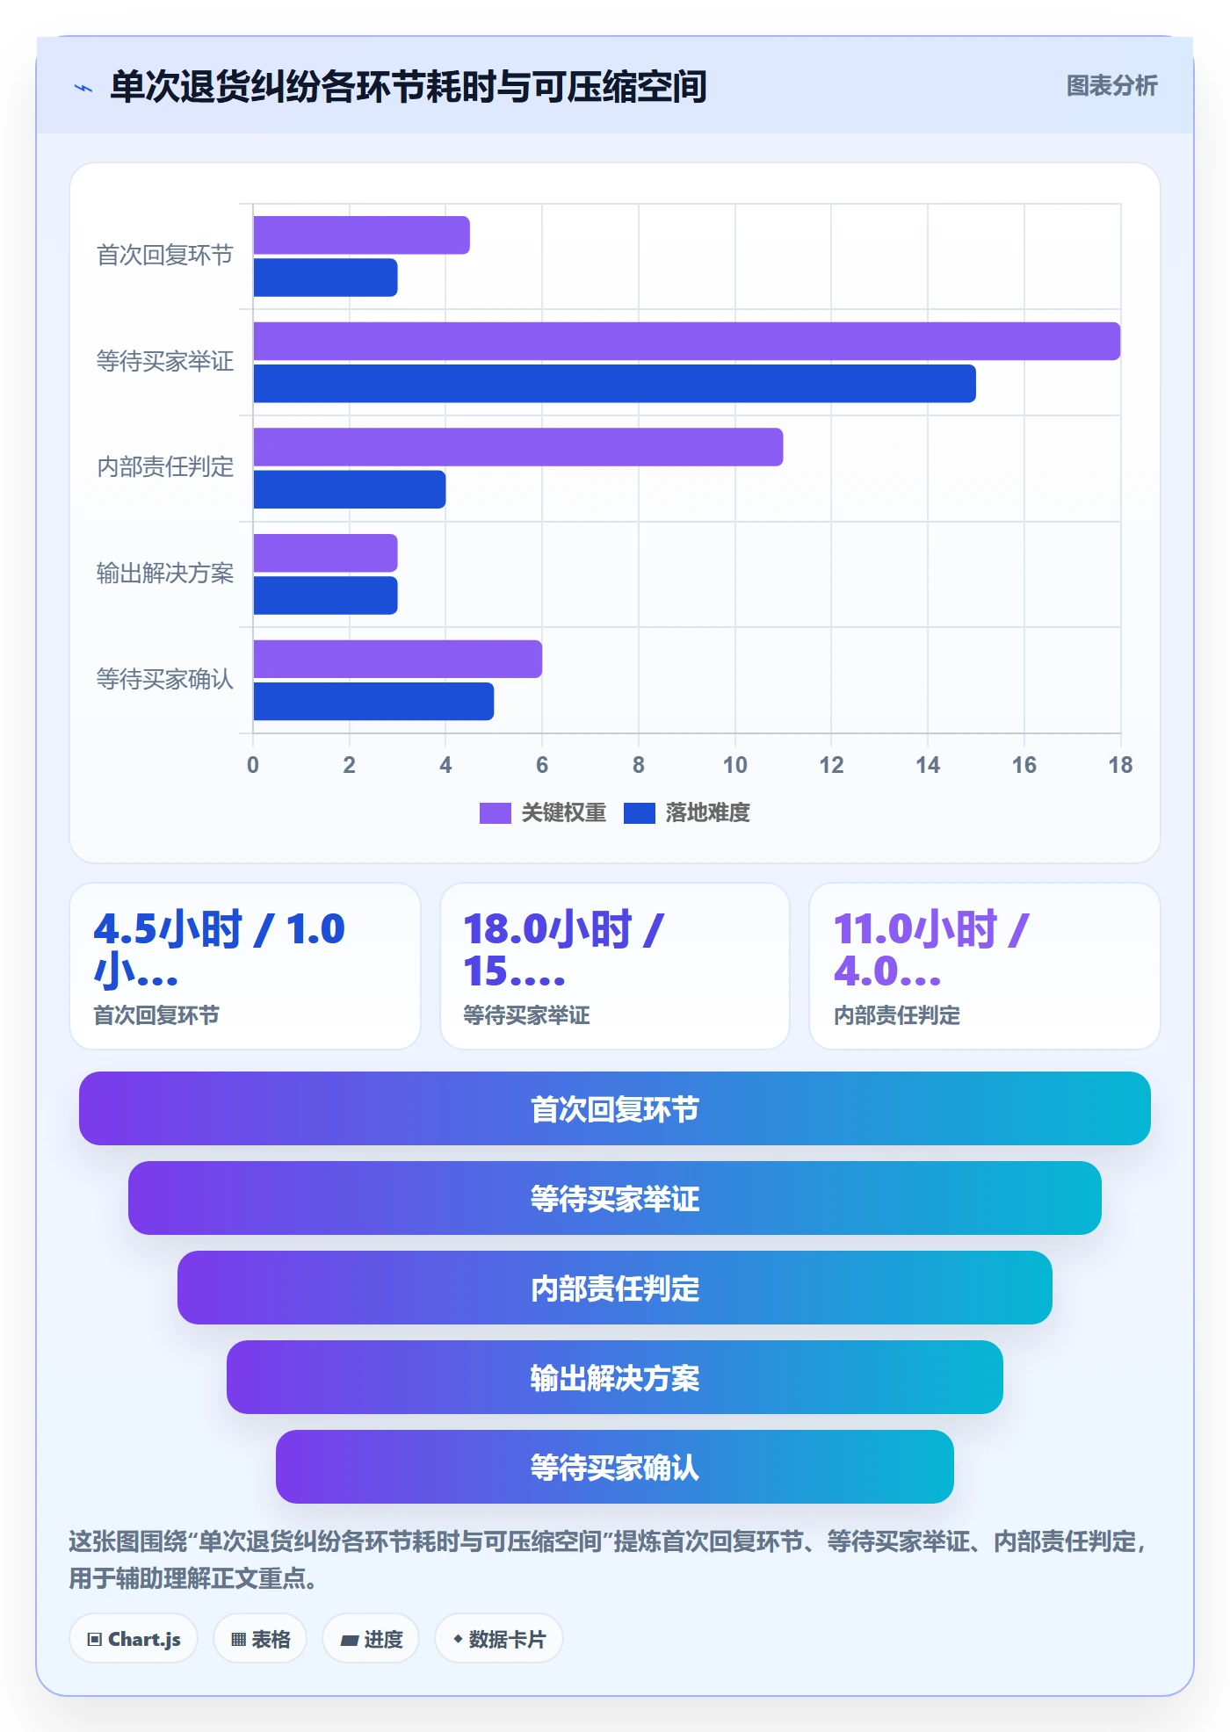Click the purple 内部责任判定 chart bar
This screenshot has height=1732, width=1230.
click(x=518, y=447)
